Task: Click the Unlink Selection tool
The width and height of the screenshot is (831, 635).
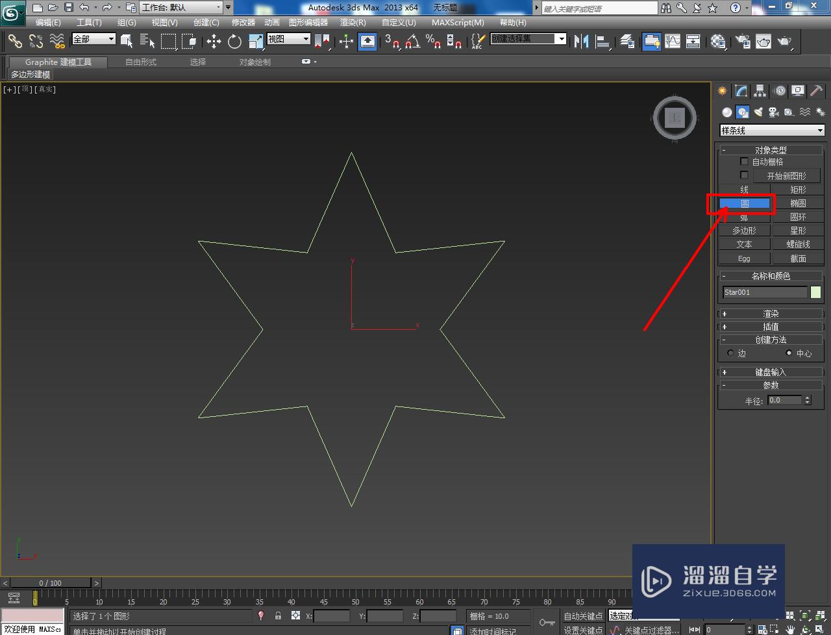Action: [36, 41]
